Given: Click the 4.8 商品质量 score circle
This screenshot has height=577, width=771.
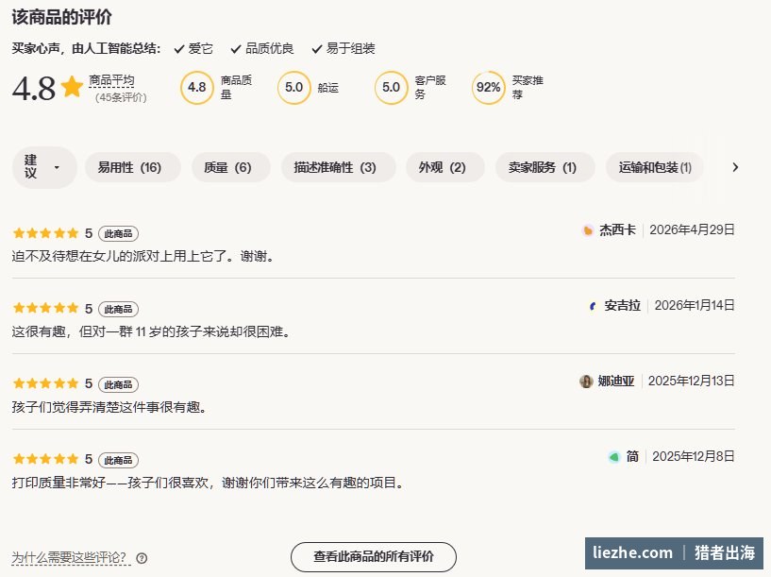Looking at the screenshot, I should [196, 88].
